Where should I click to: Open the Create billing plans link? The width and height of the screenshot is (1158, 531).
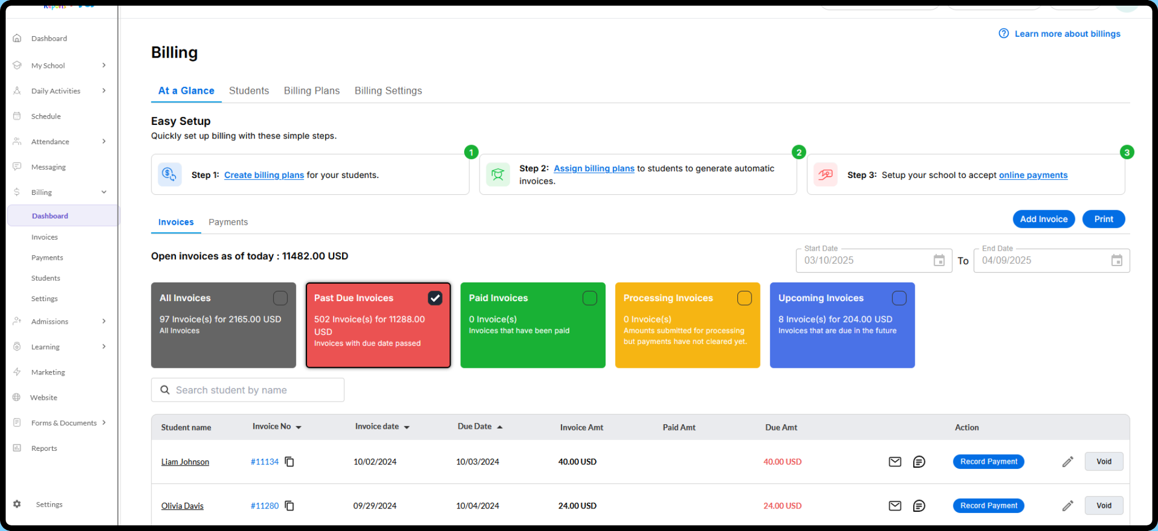[x=264, y=175]
